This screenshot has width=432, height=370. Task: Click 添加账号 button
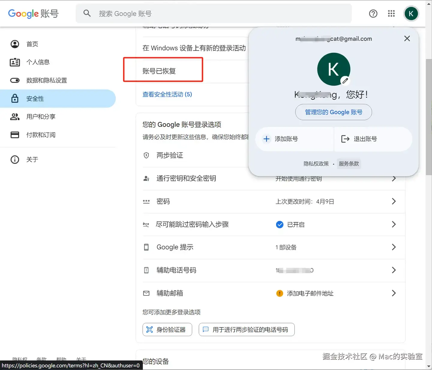tap(294, 139)
